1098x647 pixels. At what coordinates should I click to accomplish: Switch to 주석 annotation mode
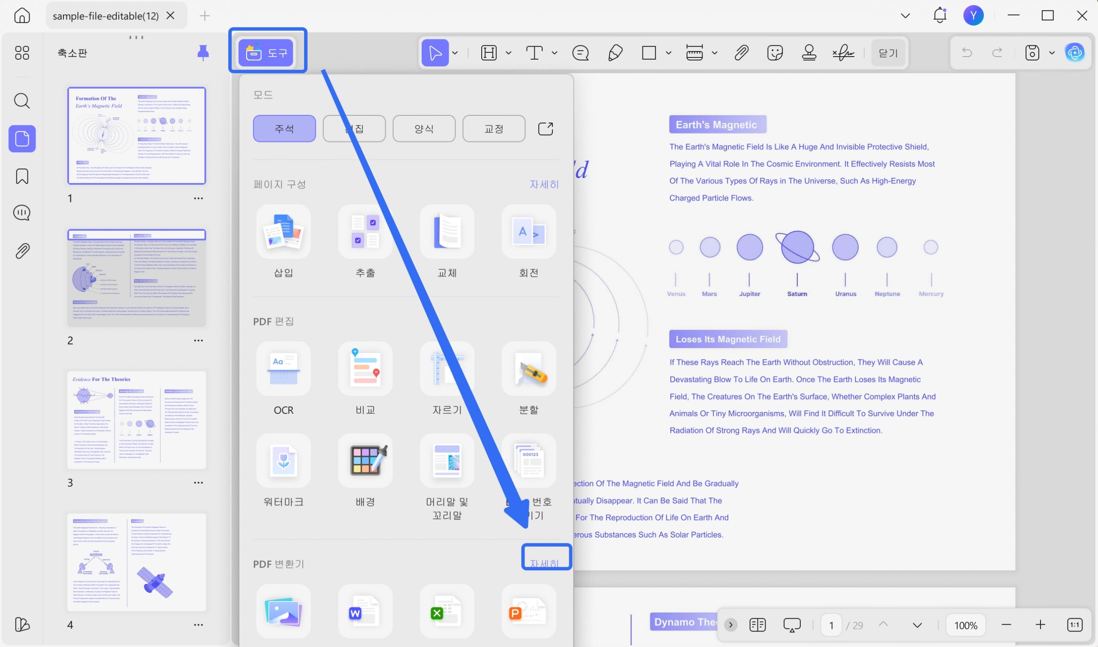(x=284, y=129)
